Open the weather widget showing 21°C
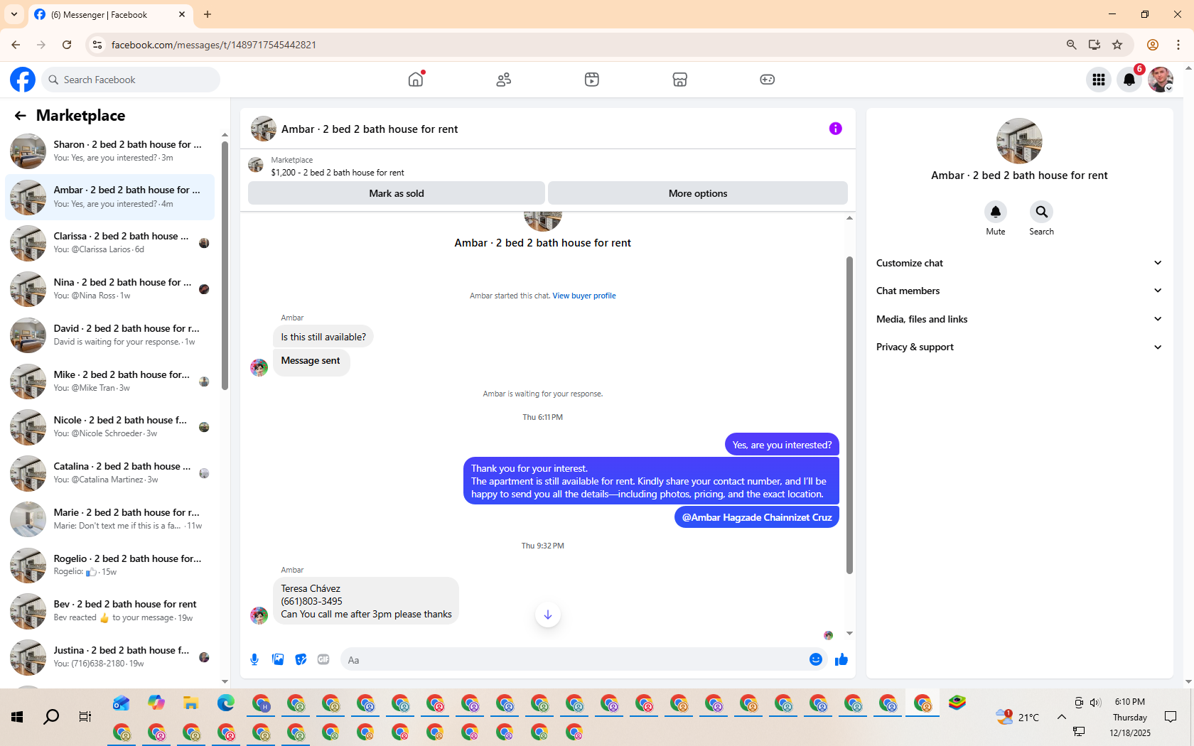 pyautogui.click(x=1018, y=717)
